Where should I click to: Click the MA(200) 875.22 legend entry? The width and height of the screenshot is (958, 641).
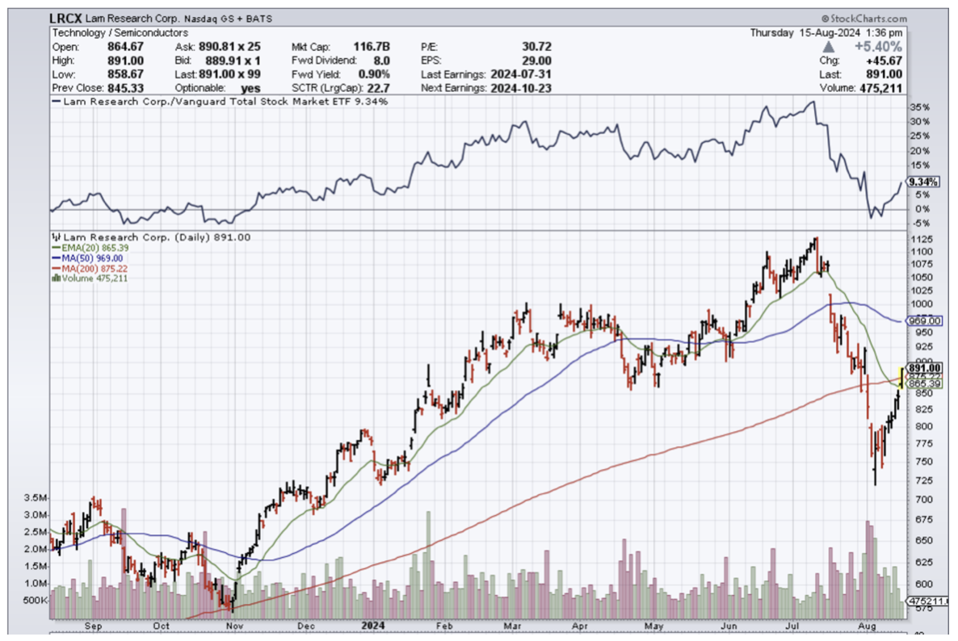coord(90,269)
